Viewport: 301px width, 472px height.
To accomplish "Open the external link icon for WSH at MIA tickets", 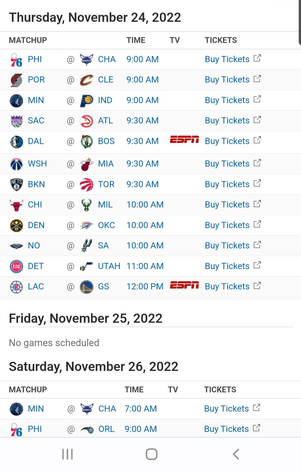I will pyautogui.click(x=257, y=163).
